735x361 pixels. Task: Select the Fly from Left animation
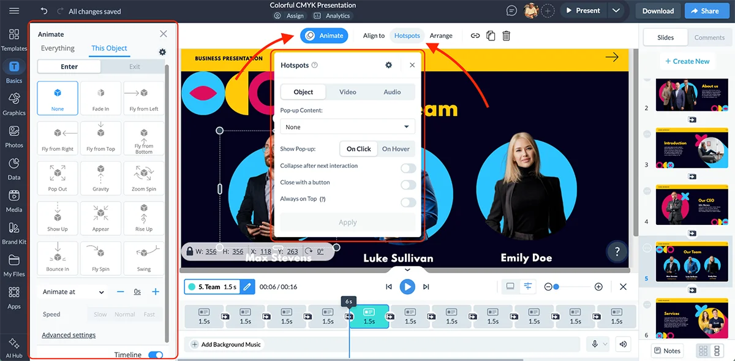144,98
